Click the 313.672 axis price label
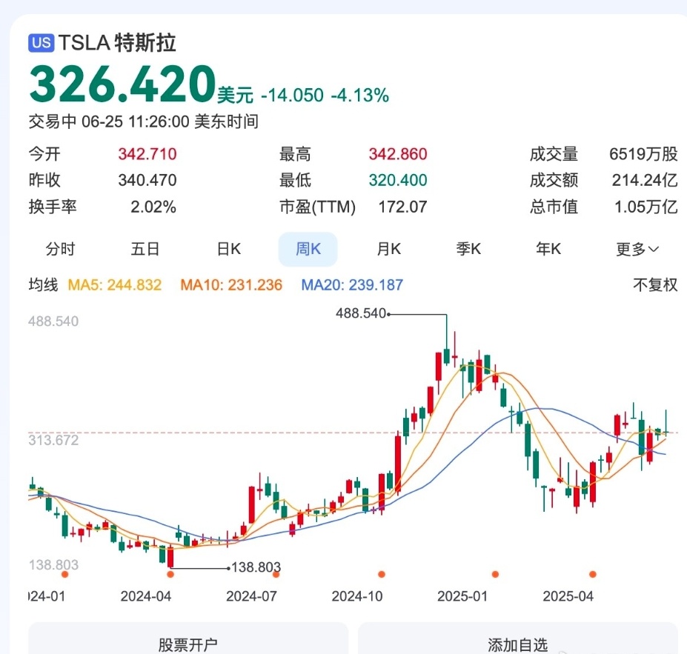Screen dimensions: 687x654 tap(53, 441)
